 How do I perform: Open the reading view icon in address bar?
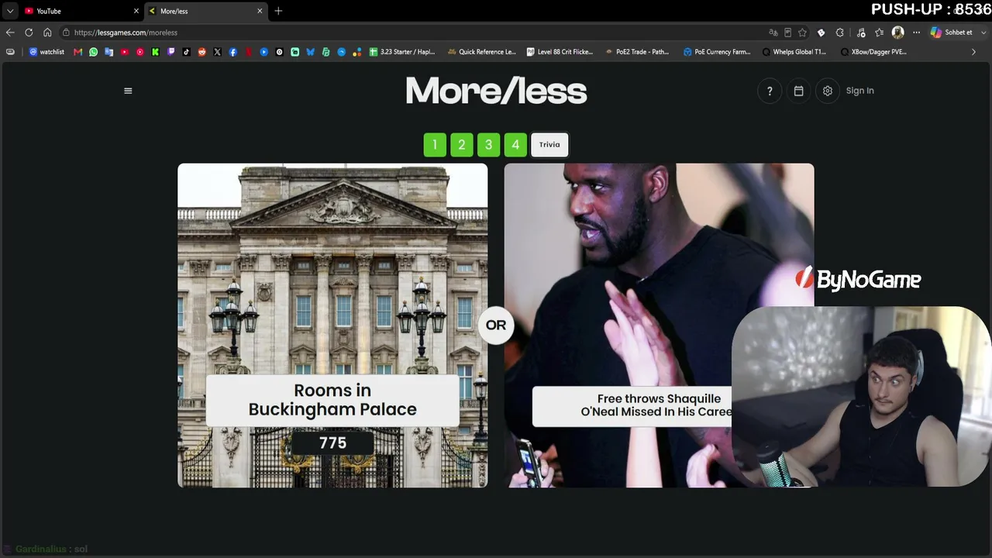coord(788,33)
